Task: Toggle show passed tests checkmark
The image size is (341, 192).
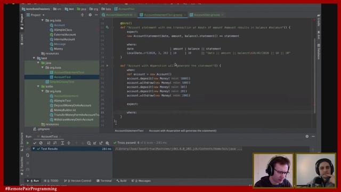Action: [x=35, y=143]
